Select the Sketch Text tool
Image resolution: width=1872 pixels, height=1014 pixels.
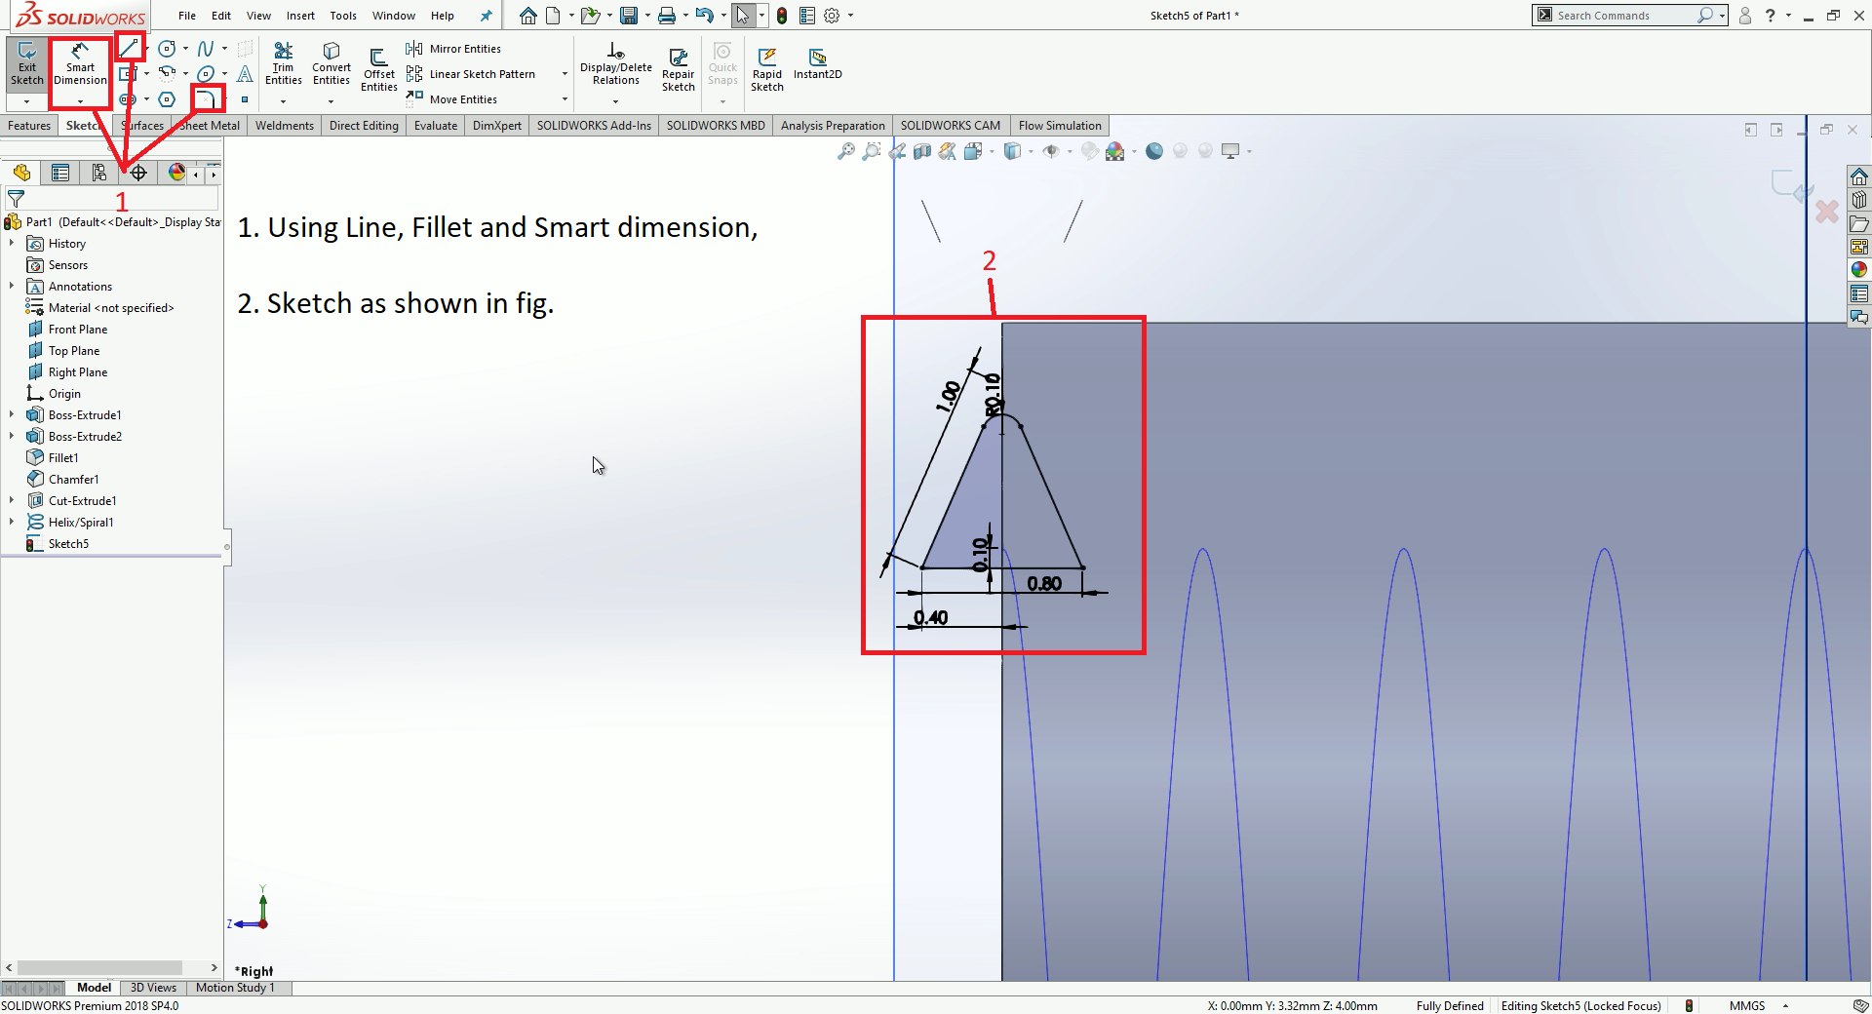click(245, 73)
